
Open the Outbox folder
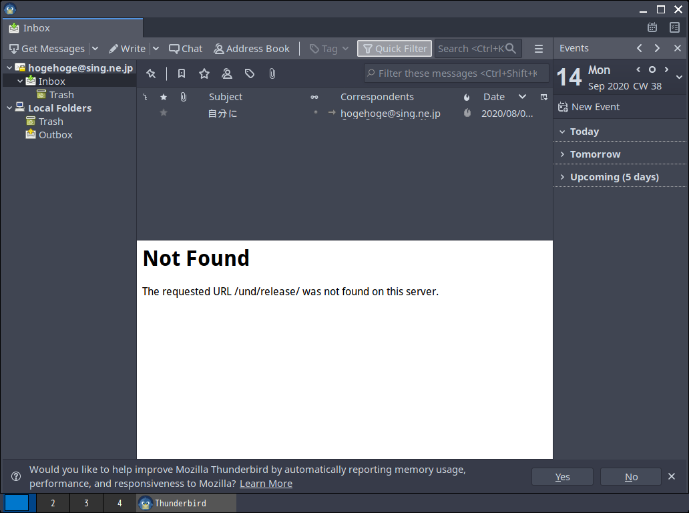pyautogui.click(x=55, y=134)
